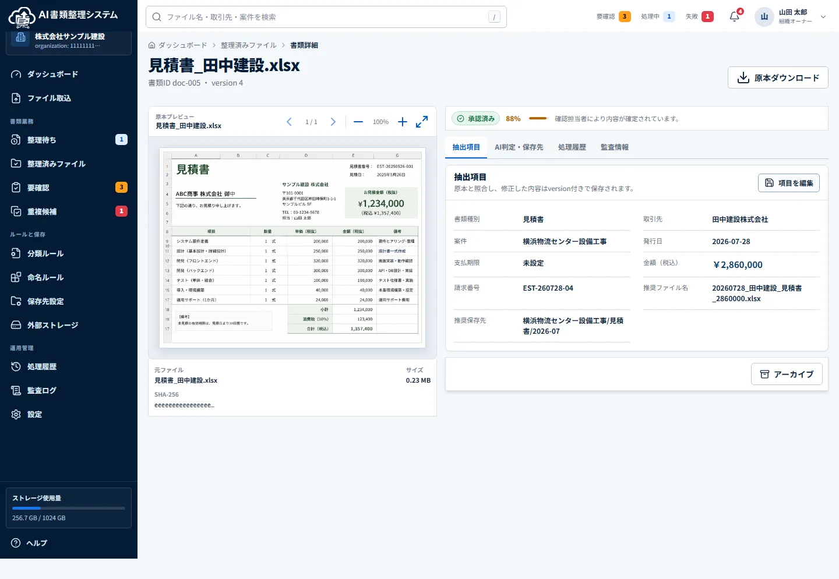Click the 承認済み status badge
Screen dimensions: 839x579
[x=476, y=118]
